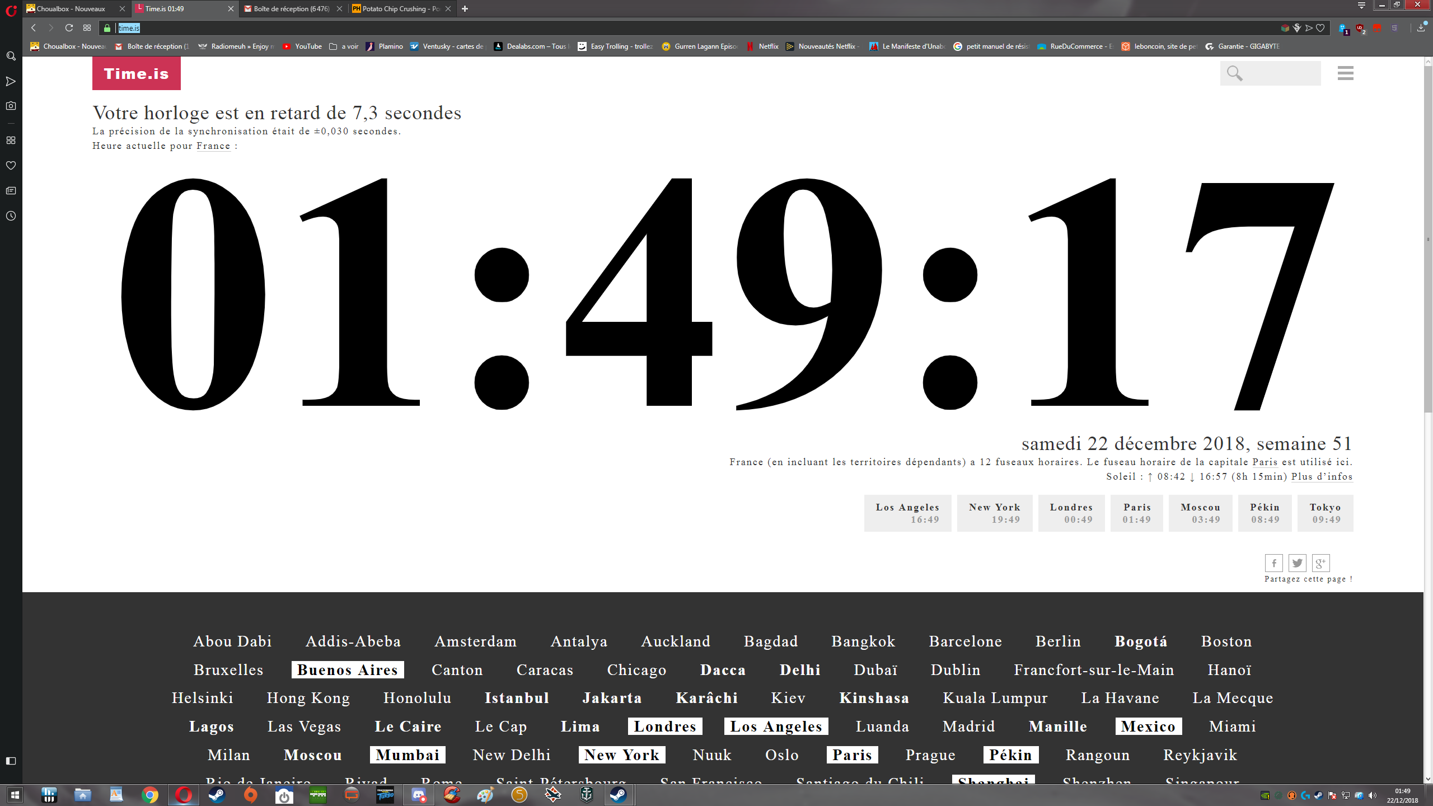The width and height of the screenshot is (1433, 806).
Task: Open YouTube bookmark
Action: pyautogui.click(x=302, y=46)
